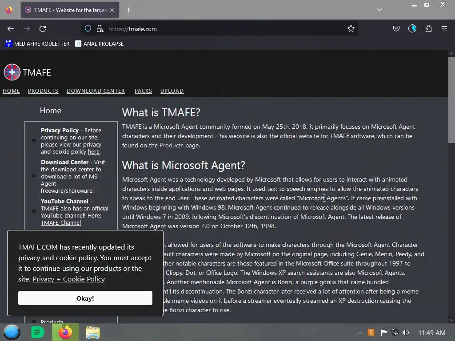This screenshot has height=341, width=455.
Task: Click the volume speaker tray icon
Action: click(406, 333)
